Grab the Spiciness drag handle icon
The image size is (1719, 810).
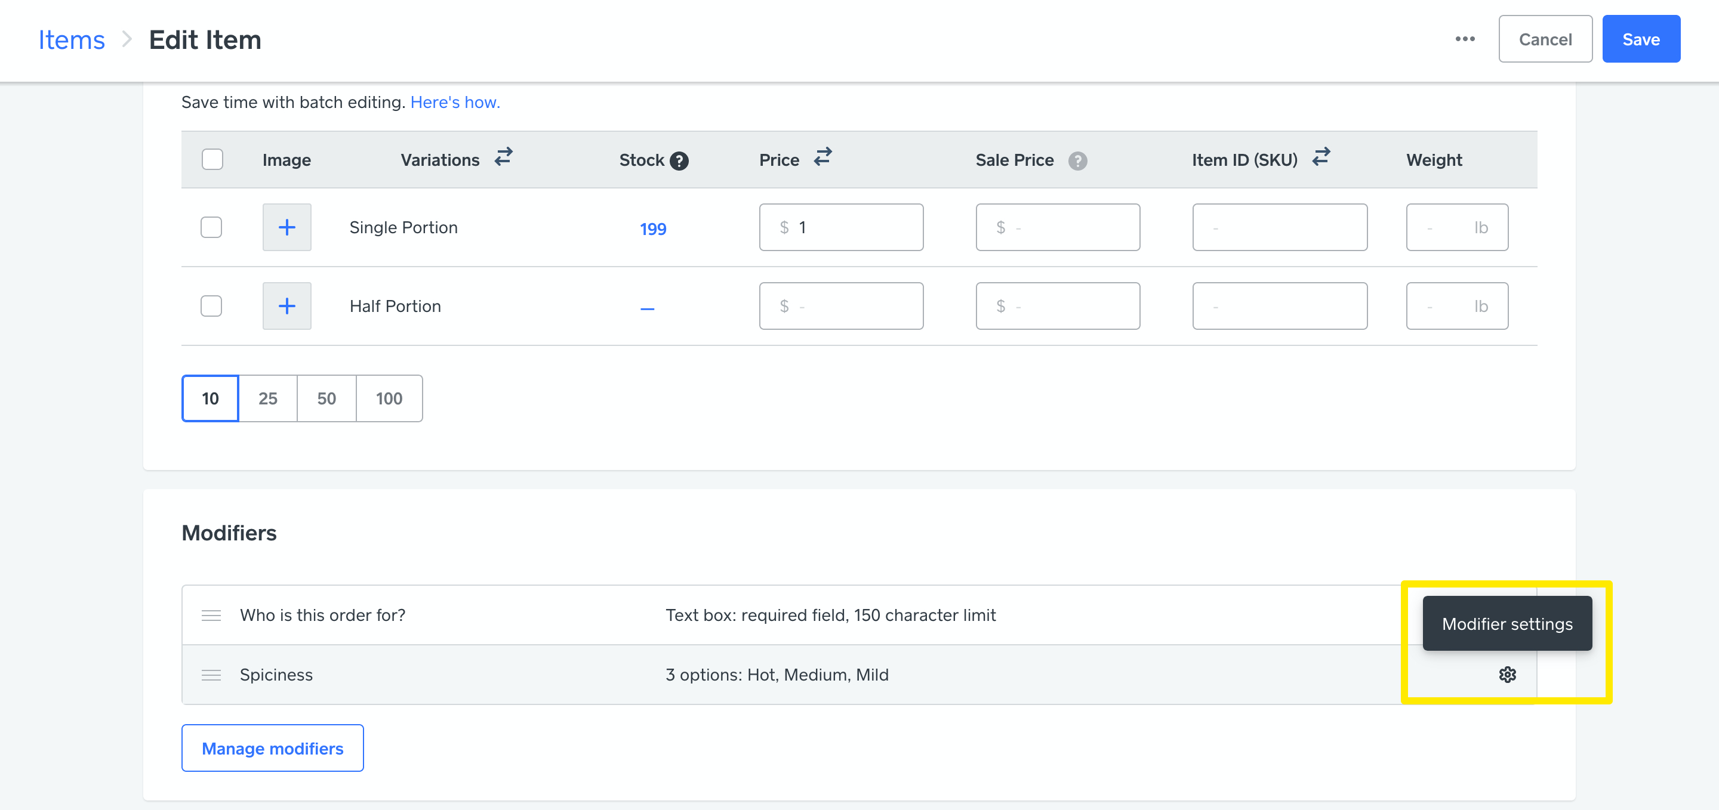[x=211, y=675]
